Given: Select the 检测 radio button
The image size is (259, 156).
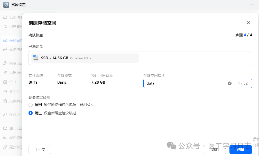Looking at the screenshot, I should pyautogui.click(x=30, y=105).
